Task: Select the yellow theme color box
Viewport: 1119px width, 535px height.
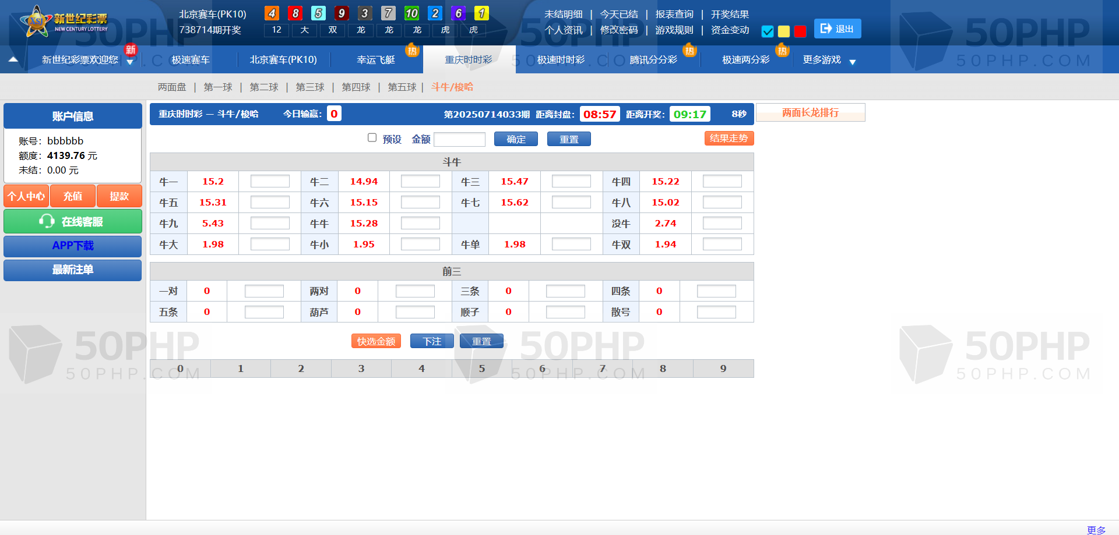Action: 784,31
